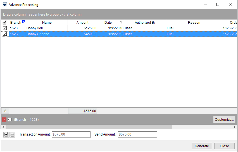Open the Customize... filter button
Viewport: 238px width, 152px height.
(224, 120)
